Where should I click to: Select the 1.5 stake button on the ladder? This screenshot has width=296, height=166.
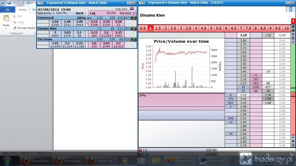(158, 28)
